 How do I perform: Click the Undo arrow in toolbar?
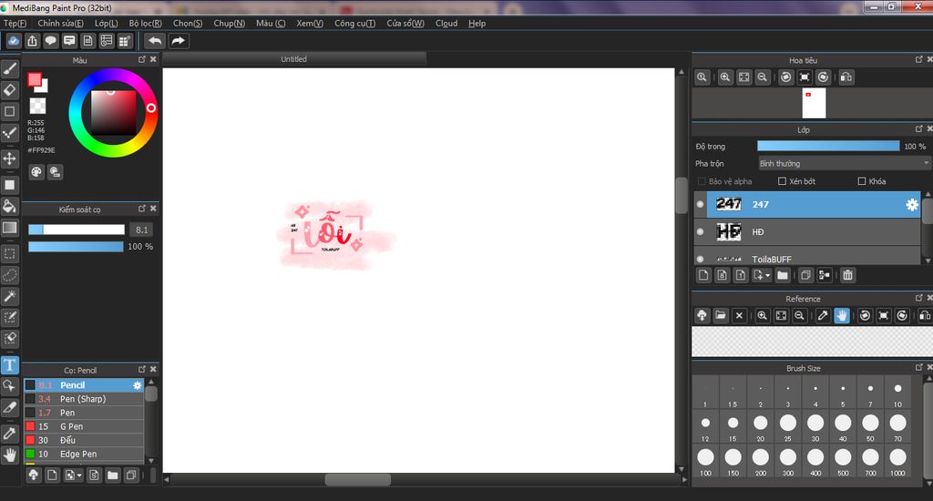pyautogui.click(x=155, y=40)
